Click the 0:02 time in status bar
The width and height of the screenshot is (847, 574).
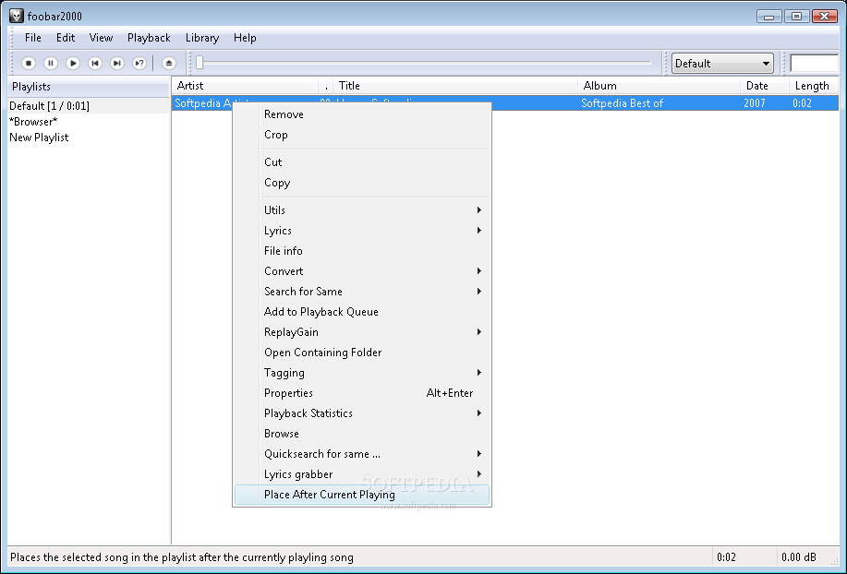pyautogui.click(x=727, y=557)
